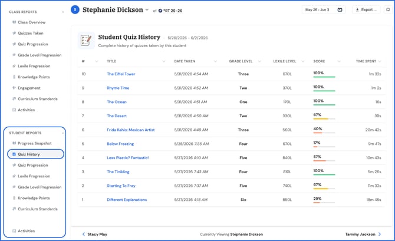Open the # column sort chevron

pos(97,61)
